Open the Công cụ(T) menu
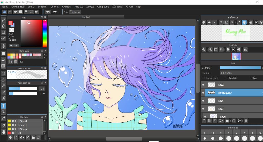Screen dimensions: 263x142 click(x=103, y=7)
